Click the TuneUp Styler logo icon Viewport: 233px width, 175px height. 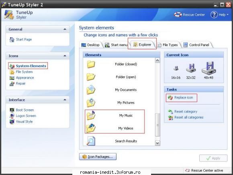(x=9, y=15)
